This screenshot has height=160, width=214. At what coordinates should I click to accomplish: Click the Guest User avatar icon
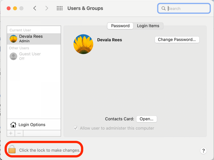coord(13,56)
